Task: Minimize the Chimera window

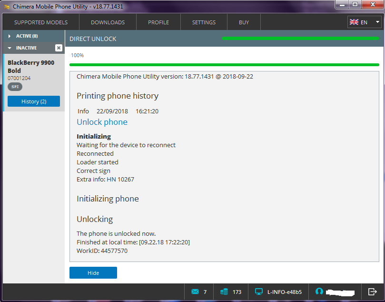Action: point(343,4)
